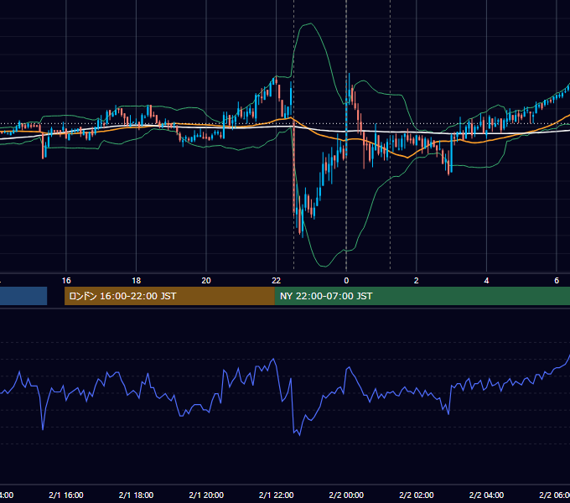Viewport: 570px width, 503px height.
Task: Click the 2/2 04:00 time label
Action: tap(486, 495)
